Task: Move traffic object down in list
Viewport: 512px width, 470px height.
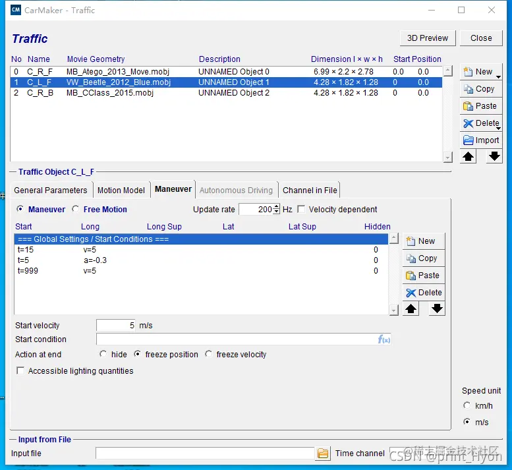Action: pos(494,156)
